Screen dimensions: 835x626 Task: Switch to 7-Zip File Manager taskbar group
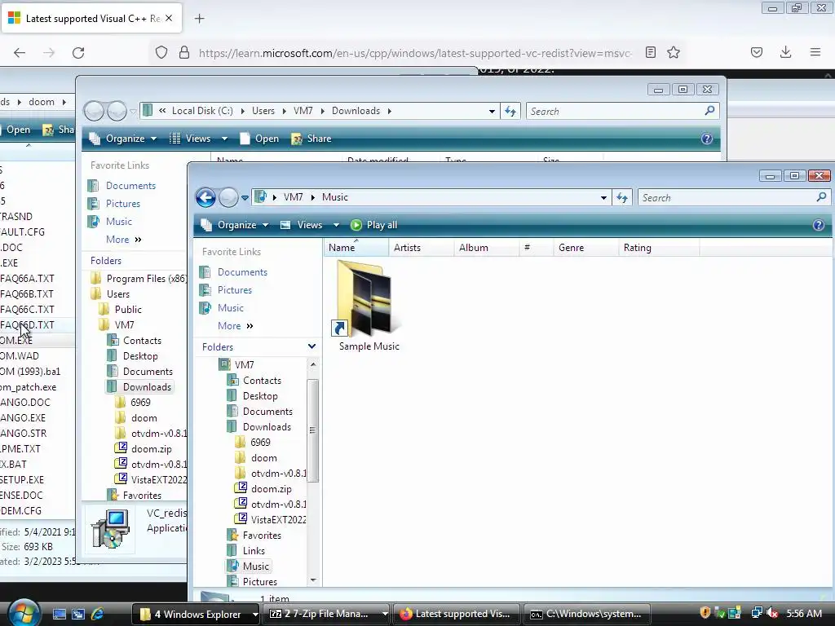click(326, 614)
